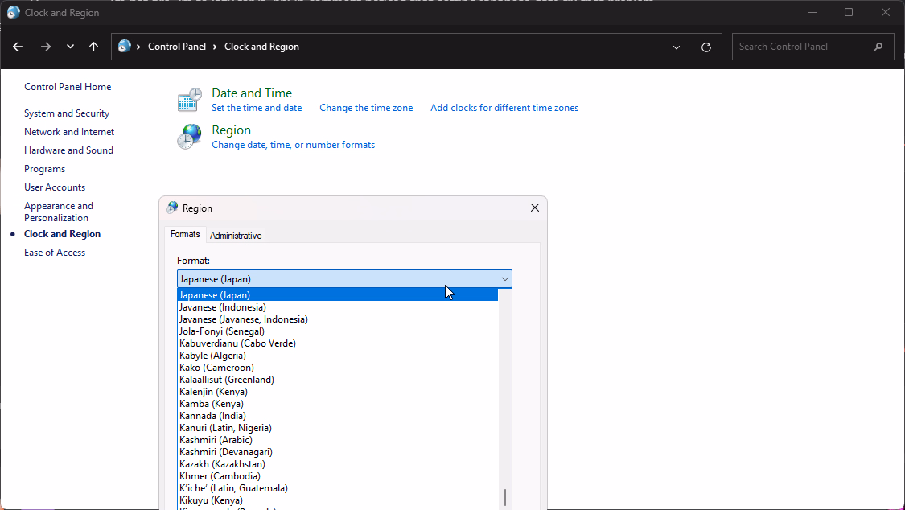
Task: Choose Kannada (India) from the list
Action: point(212,416)
